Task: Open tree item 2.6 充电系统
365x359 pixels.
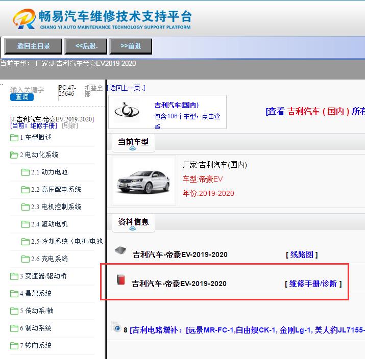Action: click(x=50, y=259)
